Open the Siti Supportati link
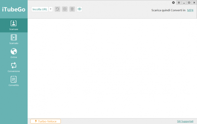 coord(185,121)
